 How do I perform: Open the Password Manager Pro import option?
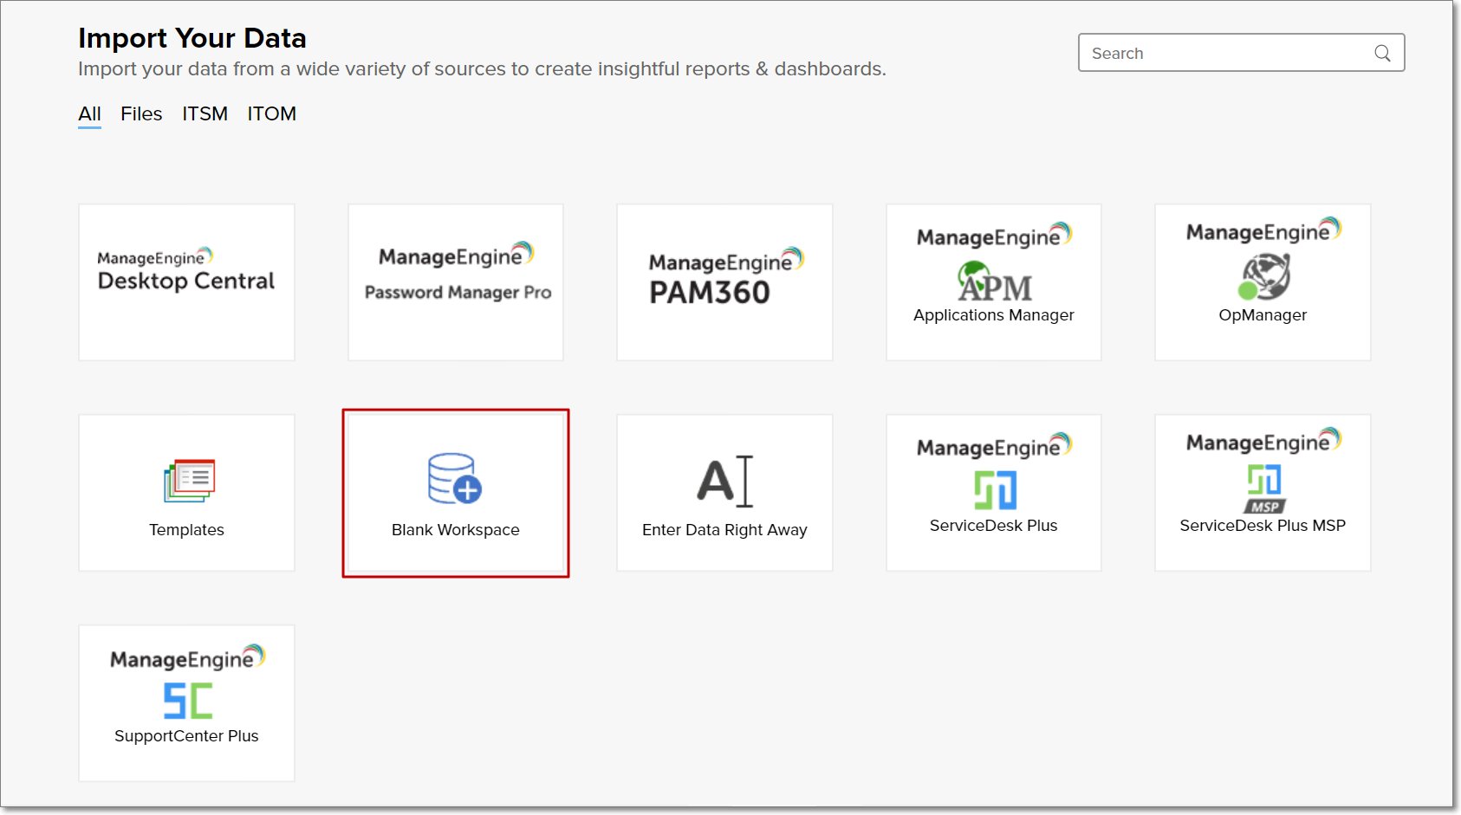click(x=455, y=281)
